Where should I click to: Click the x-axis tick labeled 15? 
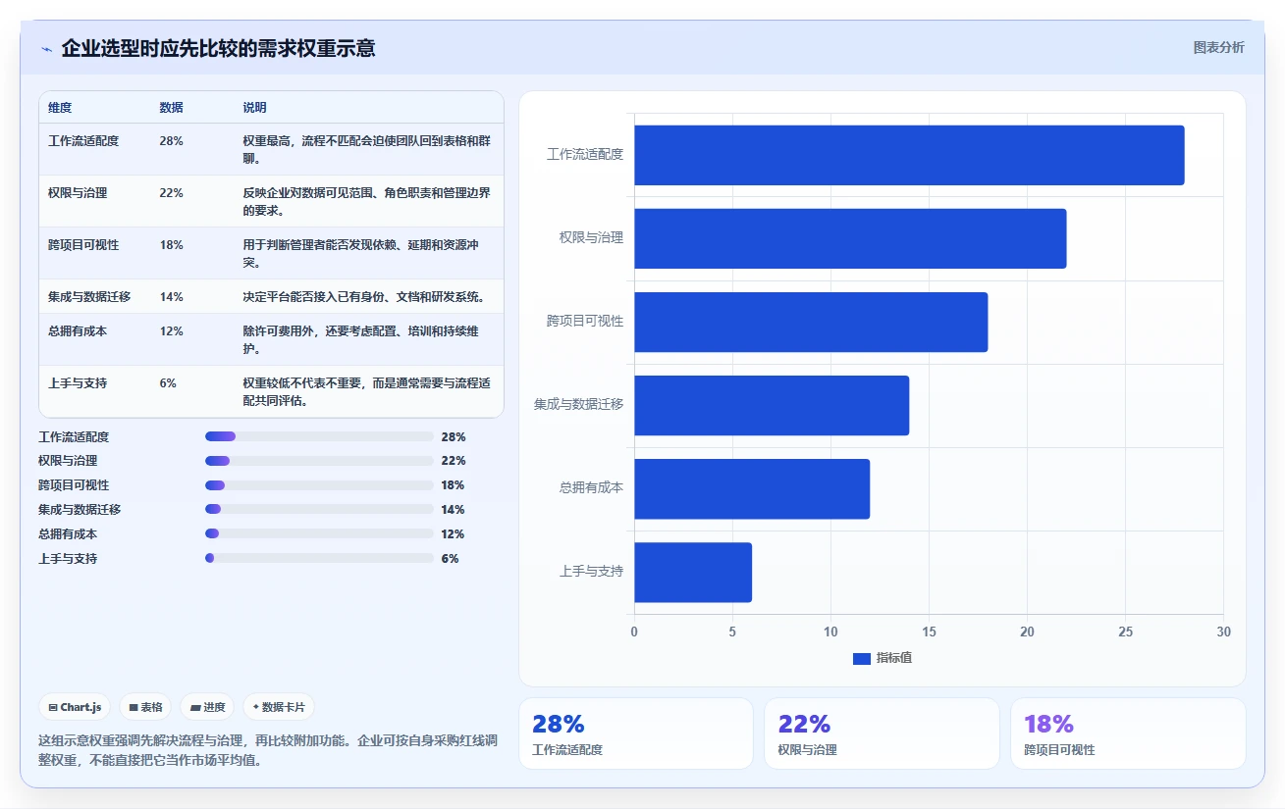929,632
